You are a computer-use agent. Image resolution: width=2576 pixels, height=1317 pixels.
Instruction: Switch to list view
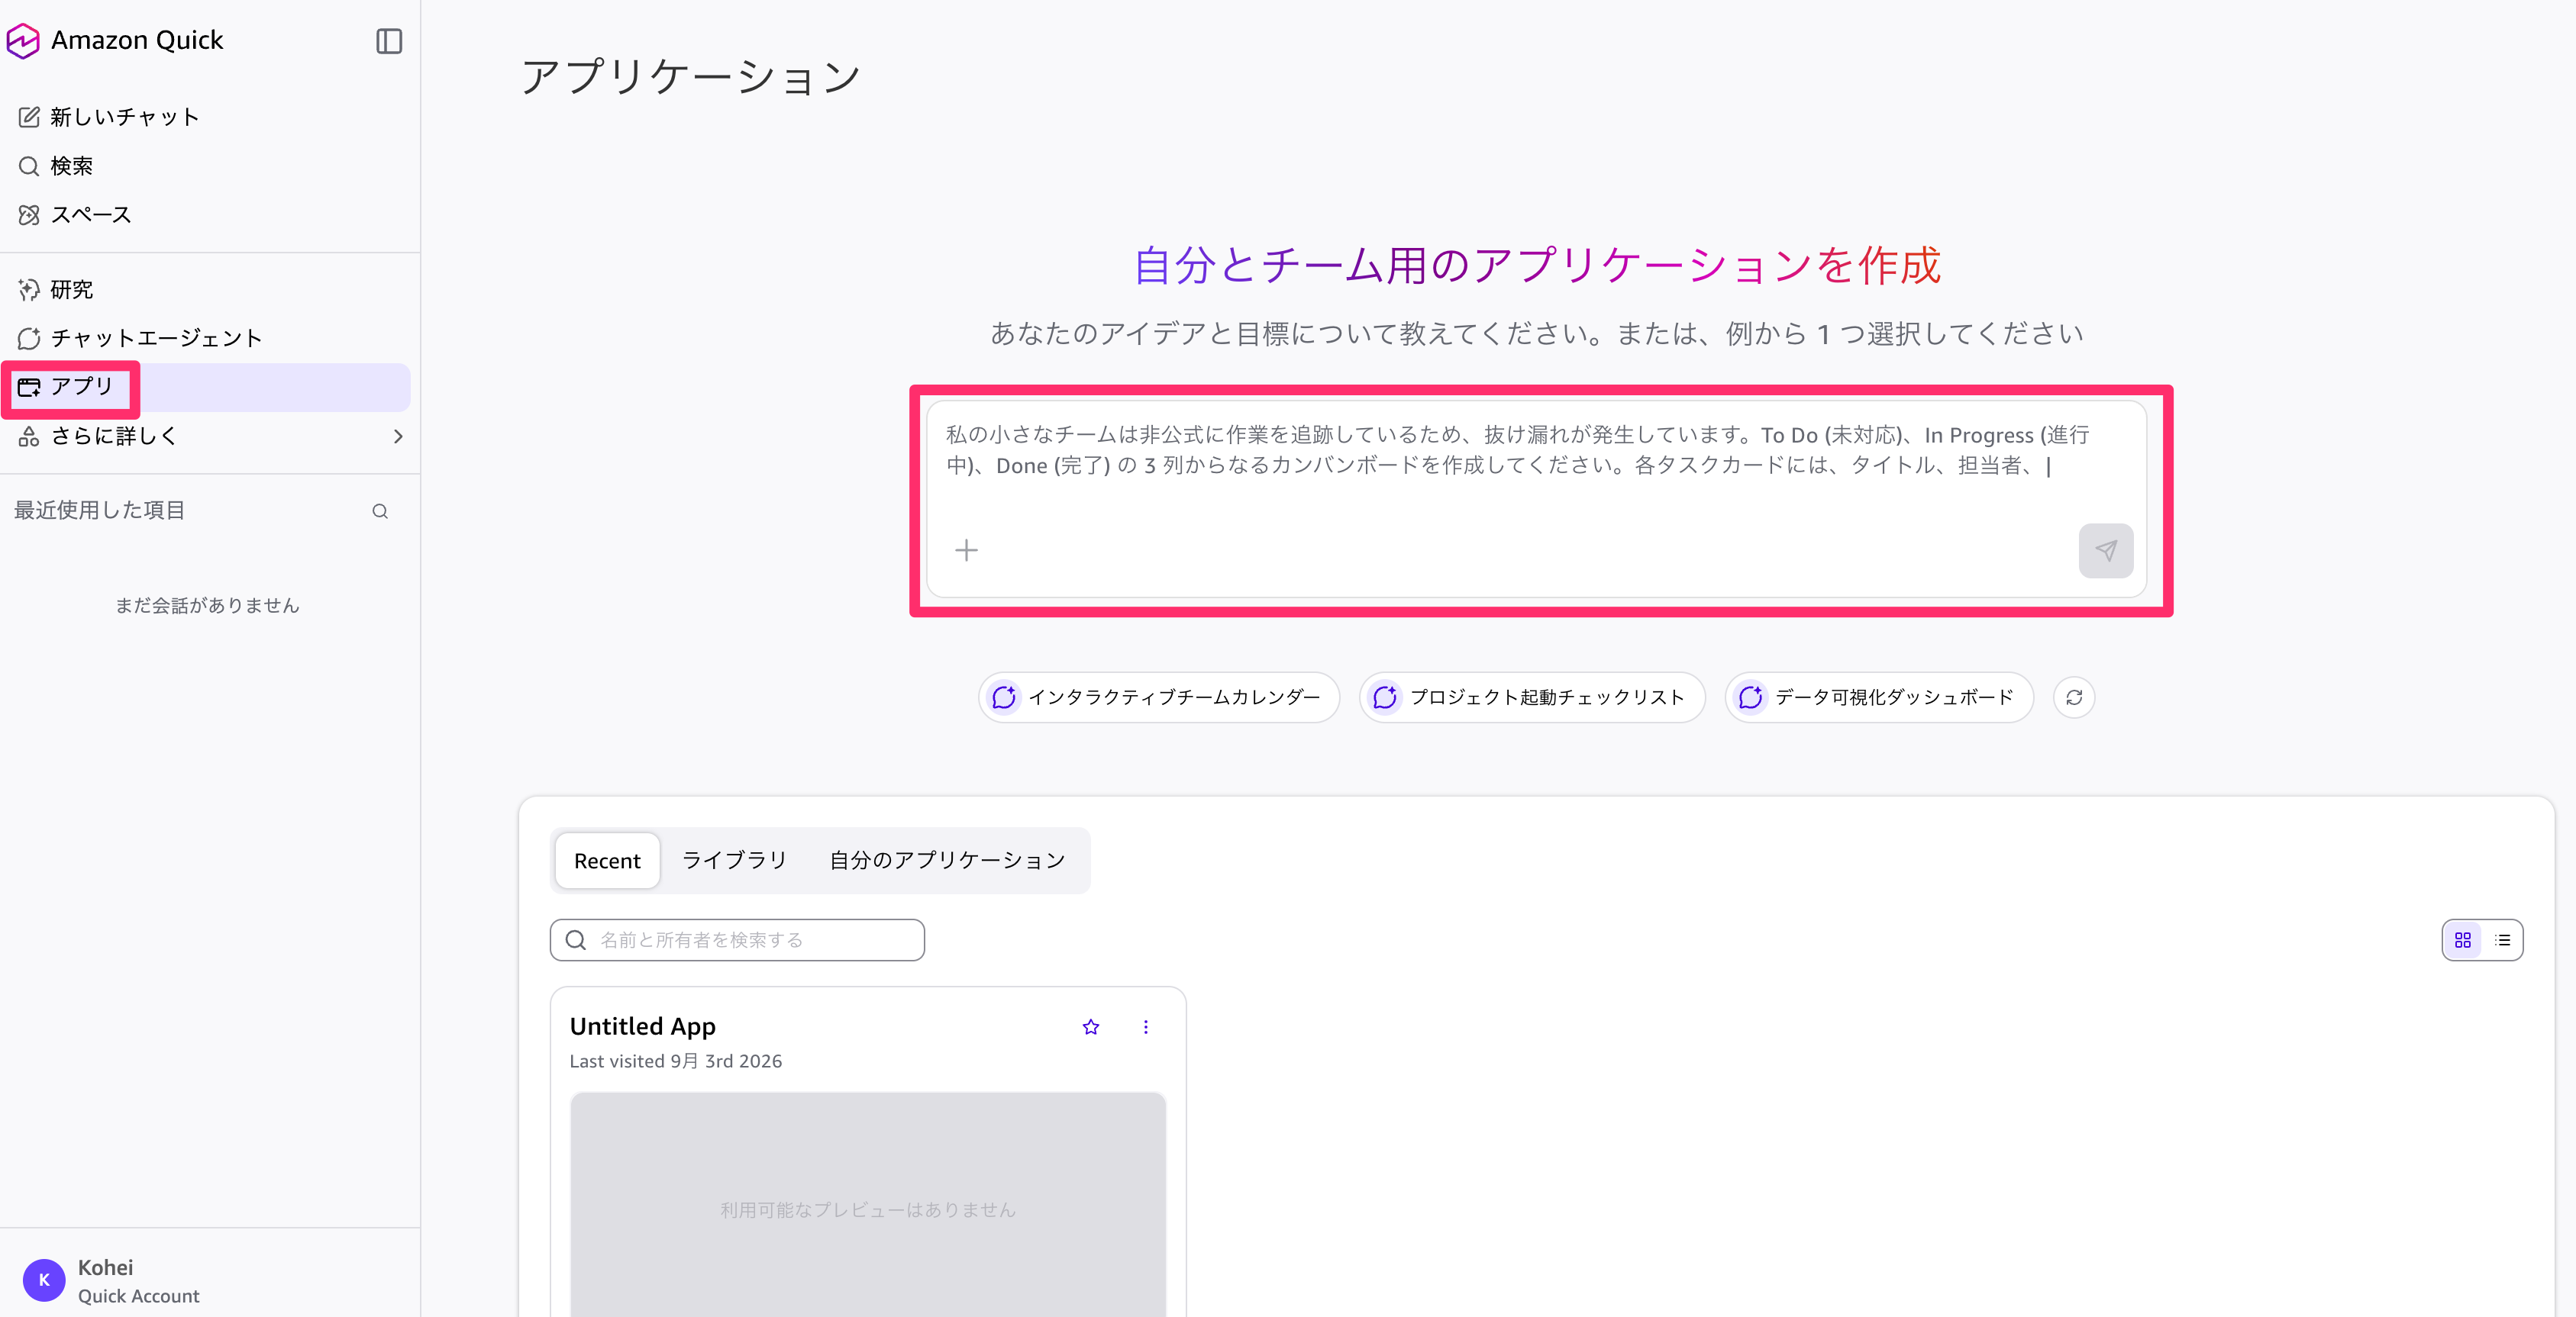point(2502,940)
